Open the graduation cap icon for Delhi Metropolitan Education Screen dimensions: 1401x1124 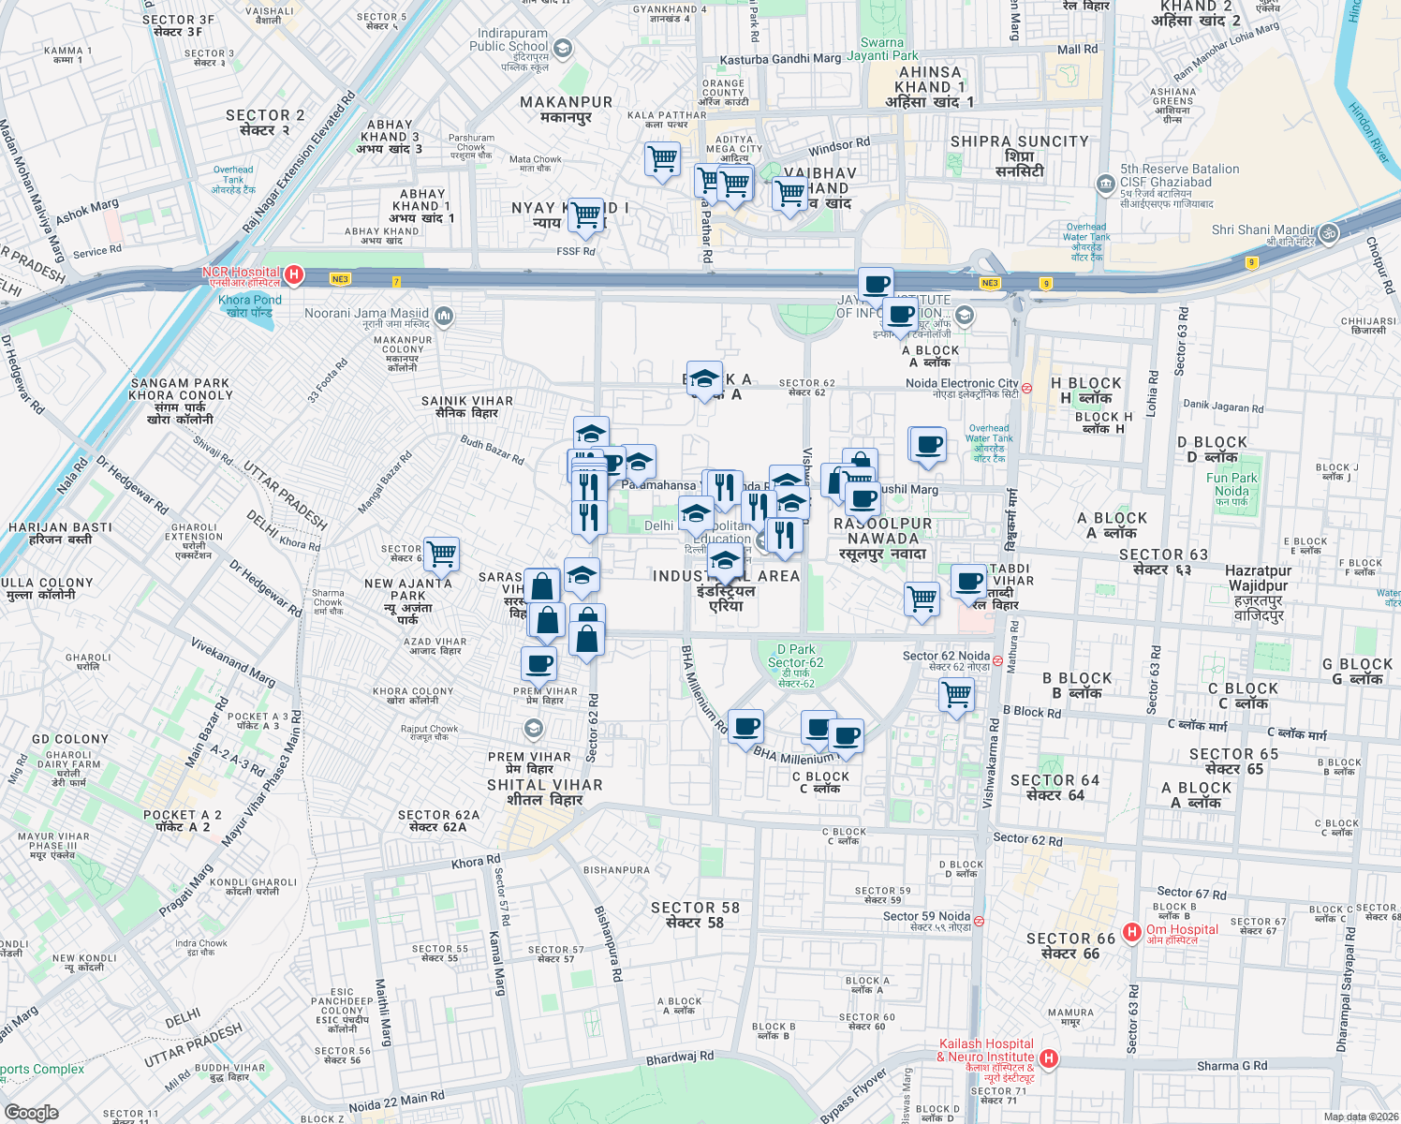pyautogui.click(x=694, y=514)
